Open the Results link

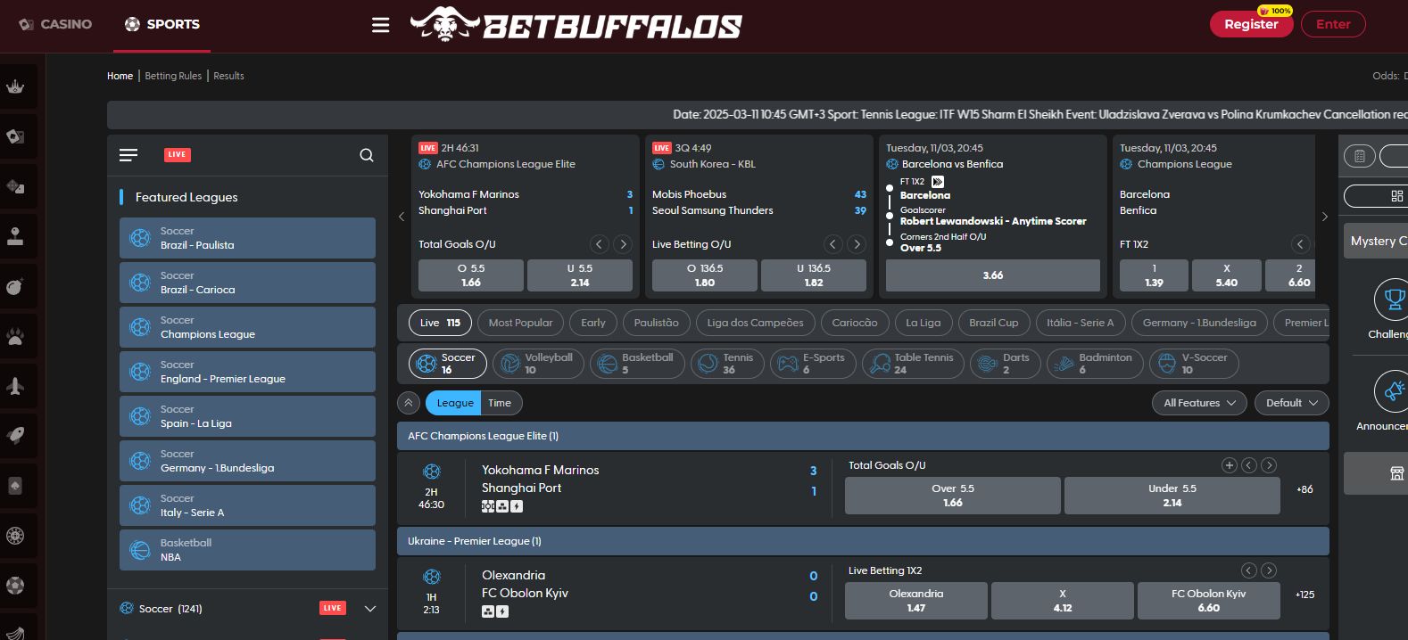[228, 76]
